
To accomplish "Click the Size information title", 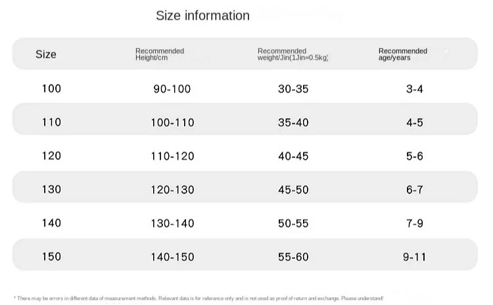I will pyautogui.click(x=203, y=16).
